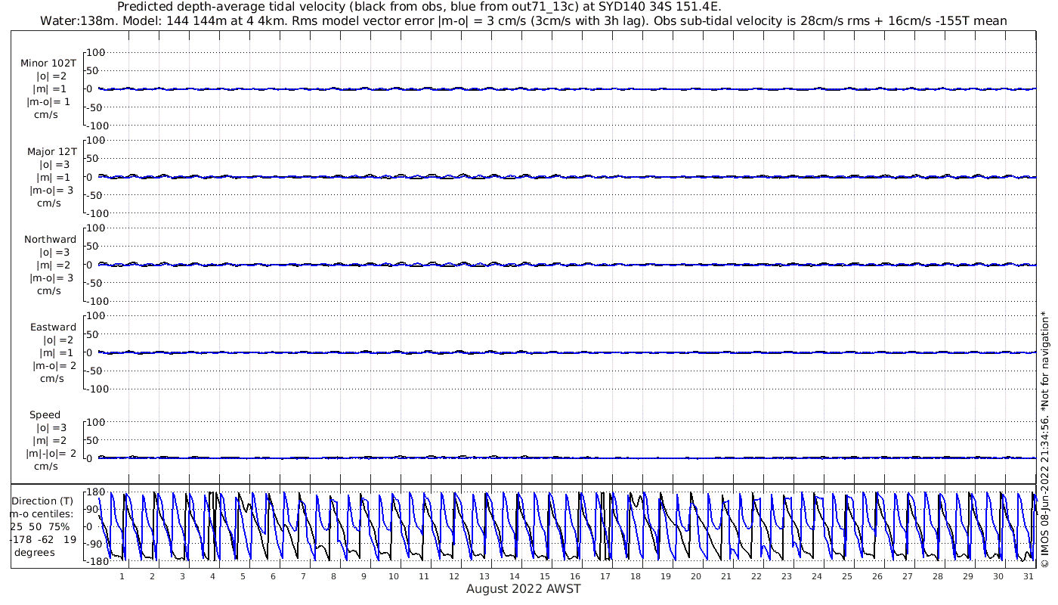Click "|m-o|= 2" under Eastward
Image resolution: width=1058 pixels, height=605 pixels.
[53, 366]
